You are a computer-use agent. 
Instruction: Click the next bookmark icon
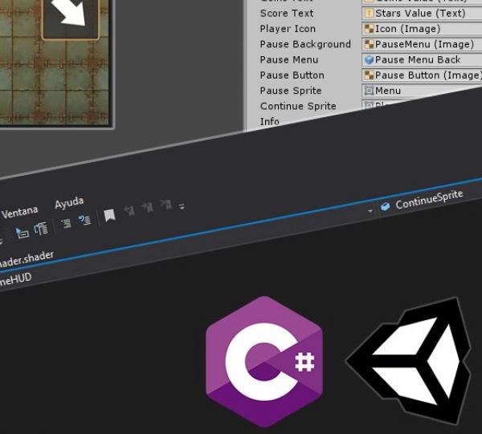(x=147, y=207)
